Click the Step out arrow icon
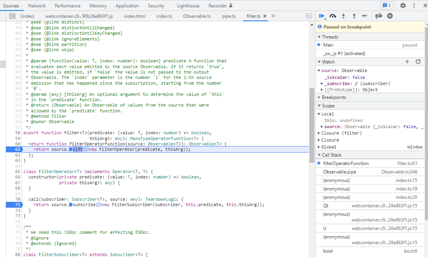This screenshot has width=428, height=257. point(354,16)
